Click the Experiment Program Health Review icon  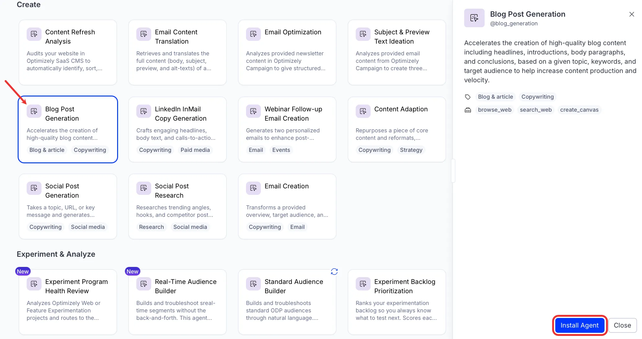point(34,284)
